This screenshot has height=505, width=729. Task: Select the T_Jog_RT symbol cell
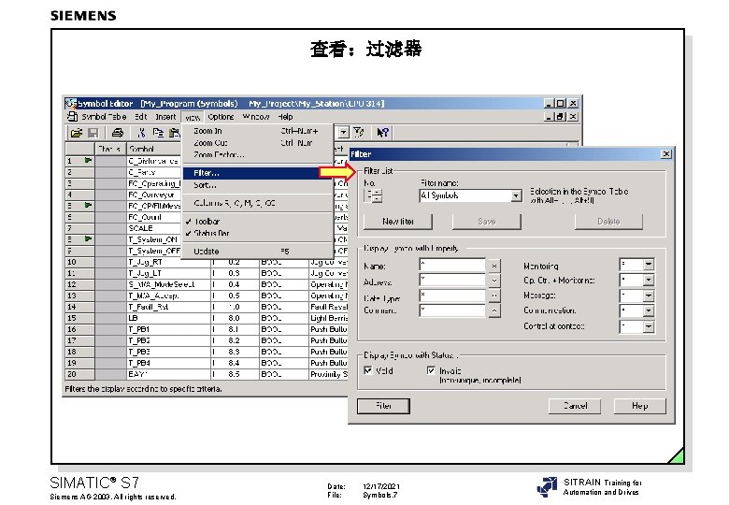168,262
